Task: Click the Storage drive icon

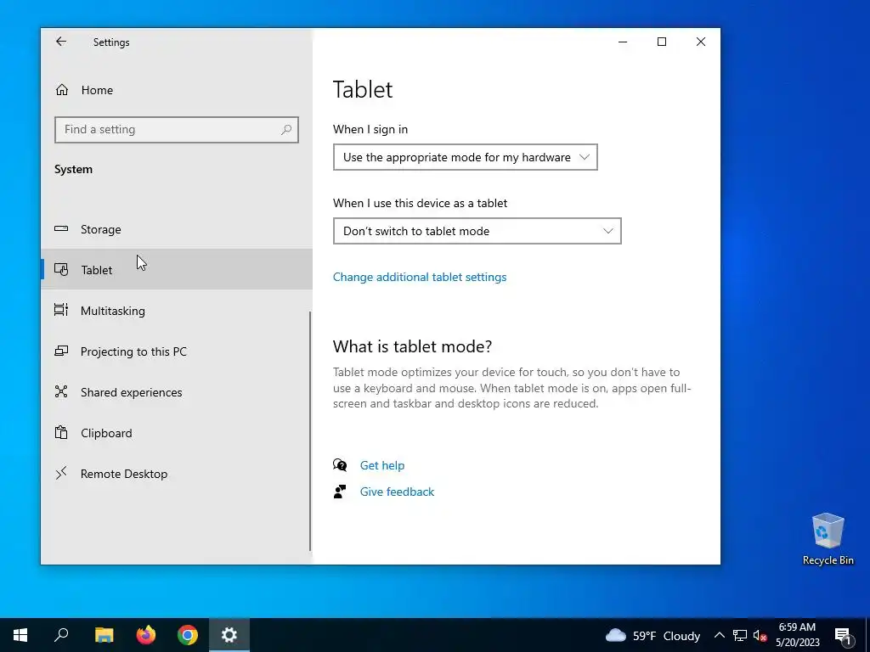Action: click(x=61, y=228)
